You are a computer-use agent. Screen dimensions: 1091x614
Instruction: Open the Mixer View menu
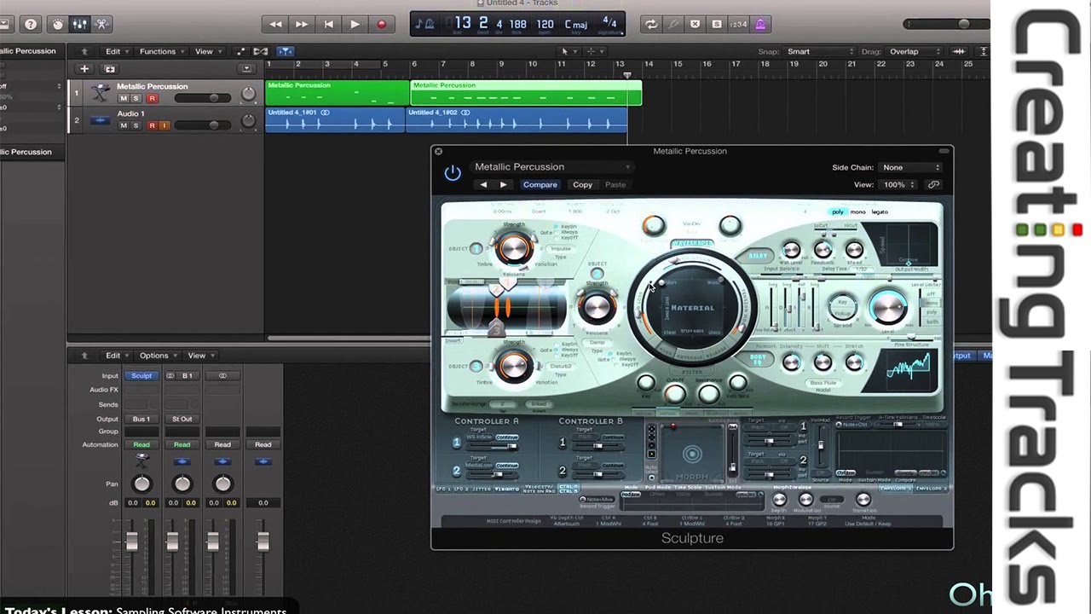click(x=199, y=356)
